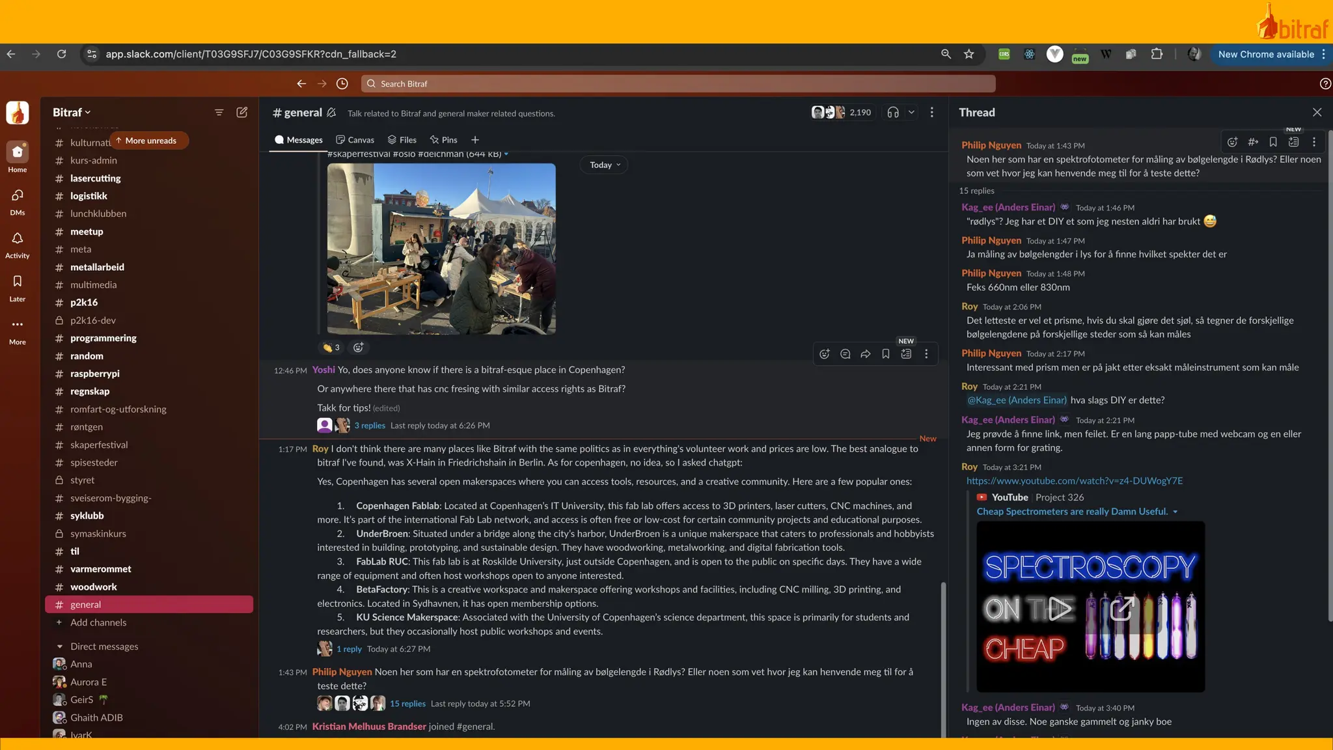Forward the message with share arrow
Screen dimensions: 1333x750
865,354
